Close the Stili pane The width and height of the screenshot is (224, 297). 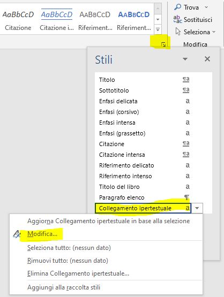207,59
